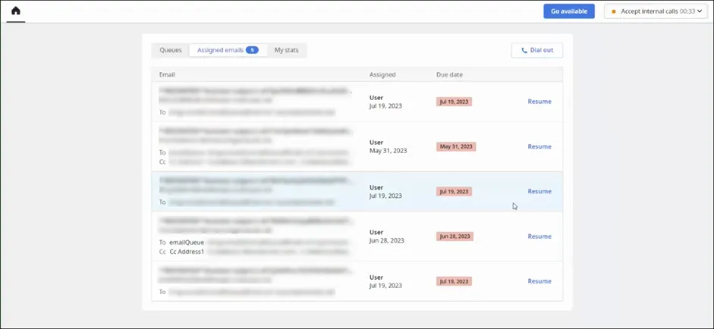Resume the email assigned May 31, 2023
Screen dimensions: 714x329
pyautogui.click(x=539, y=146)
